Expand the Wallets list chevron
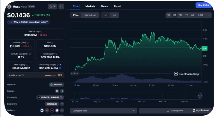This screenshot has height=117, width=216. pos(62,110)
